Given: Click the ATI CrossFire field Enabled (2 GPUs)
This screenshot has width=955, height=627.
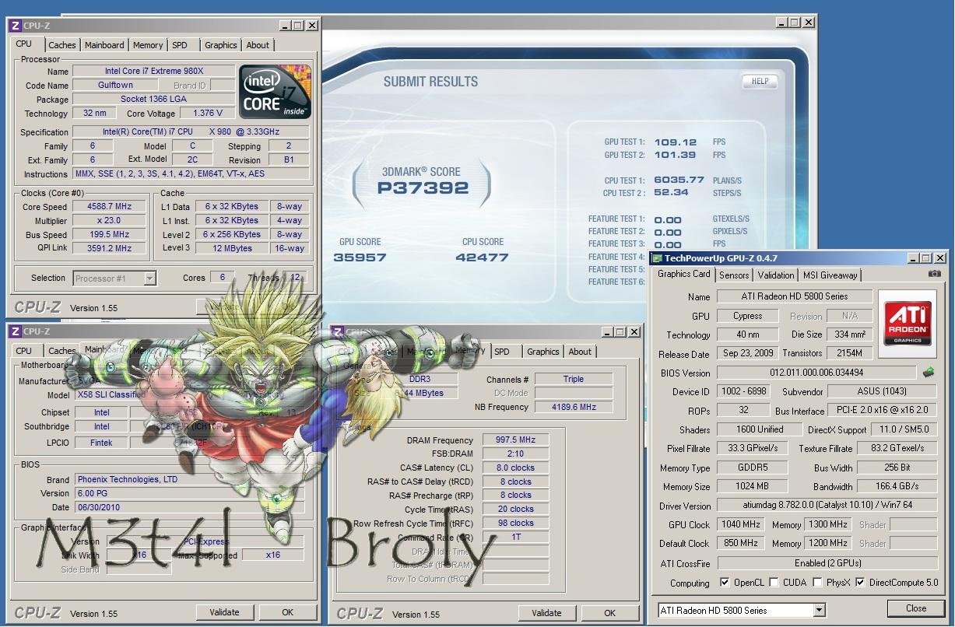Looking at the screenshot, I should point(827,562).
